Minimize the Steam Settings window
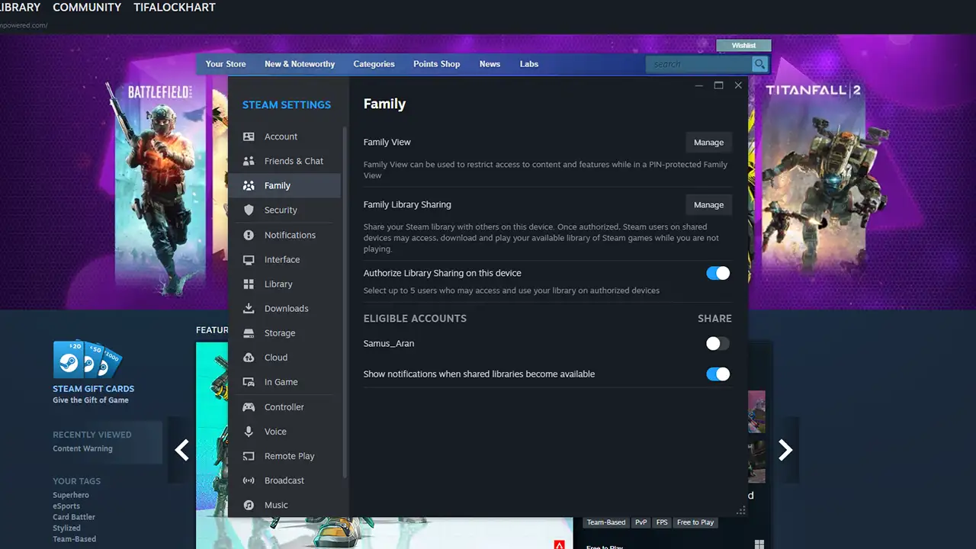Image resolution: width=976 pixels, height=549 pixels. [x=699, y=85]
